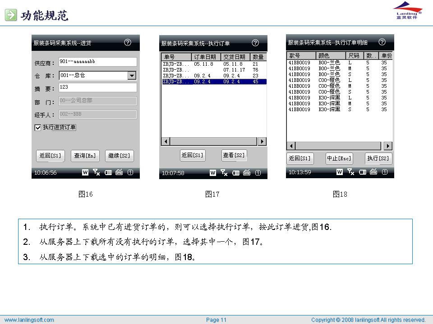The image size is (433, 324).
Task: Click W input icon in 执行订单明细 status bar
Action: [x=339, y=172]
